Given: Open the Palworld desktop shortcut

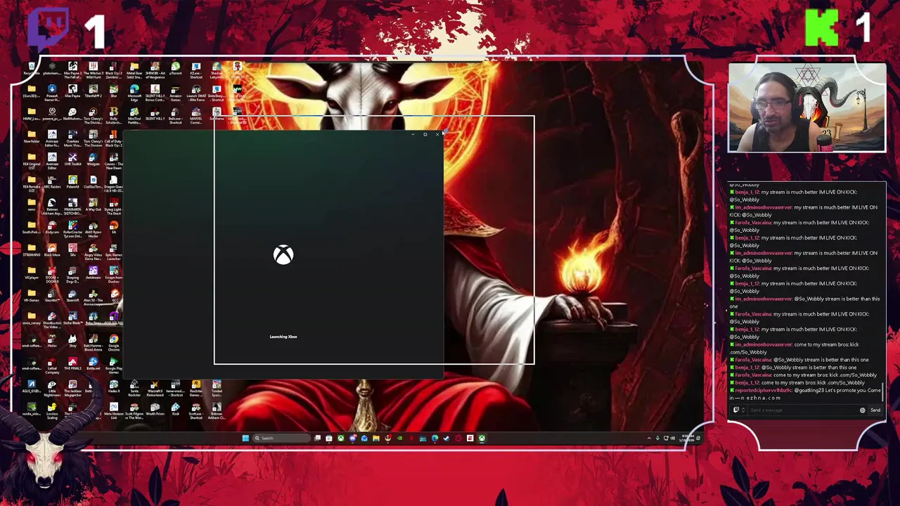Looking at the screenshot, I should click(x=72, y=181).
